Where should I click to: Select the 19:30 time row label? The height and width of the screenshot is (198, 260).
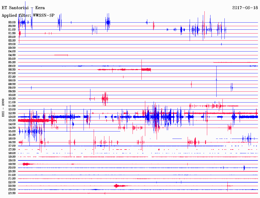[12, 164]
